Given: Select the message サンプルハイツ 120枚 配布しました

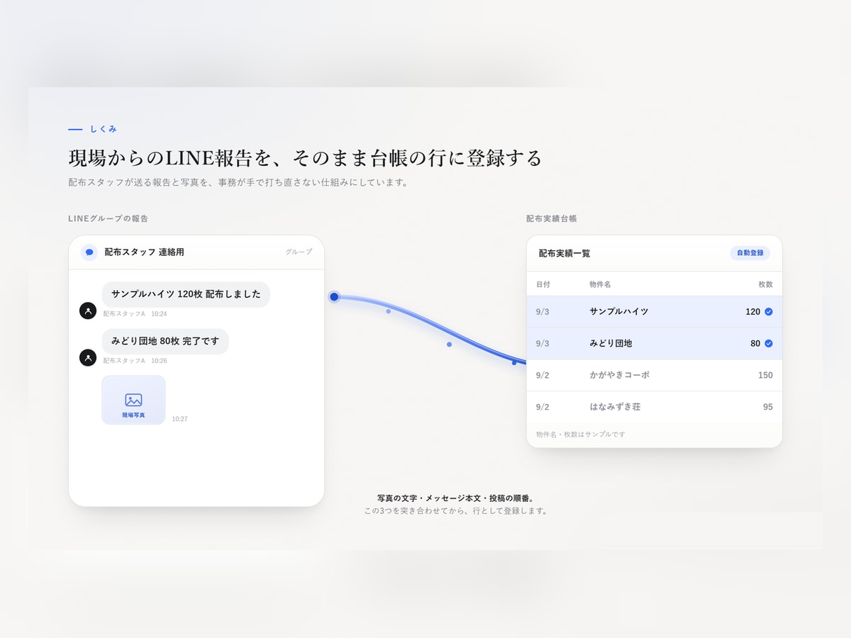Looking at the screenshot, I should [186, 293].
